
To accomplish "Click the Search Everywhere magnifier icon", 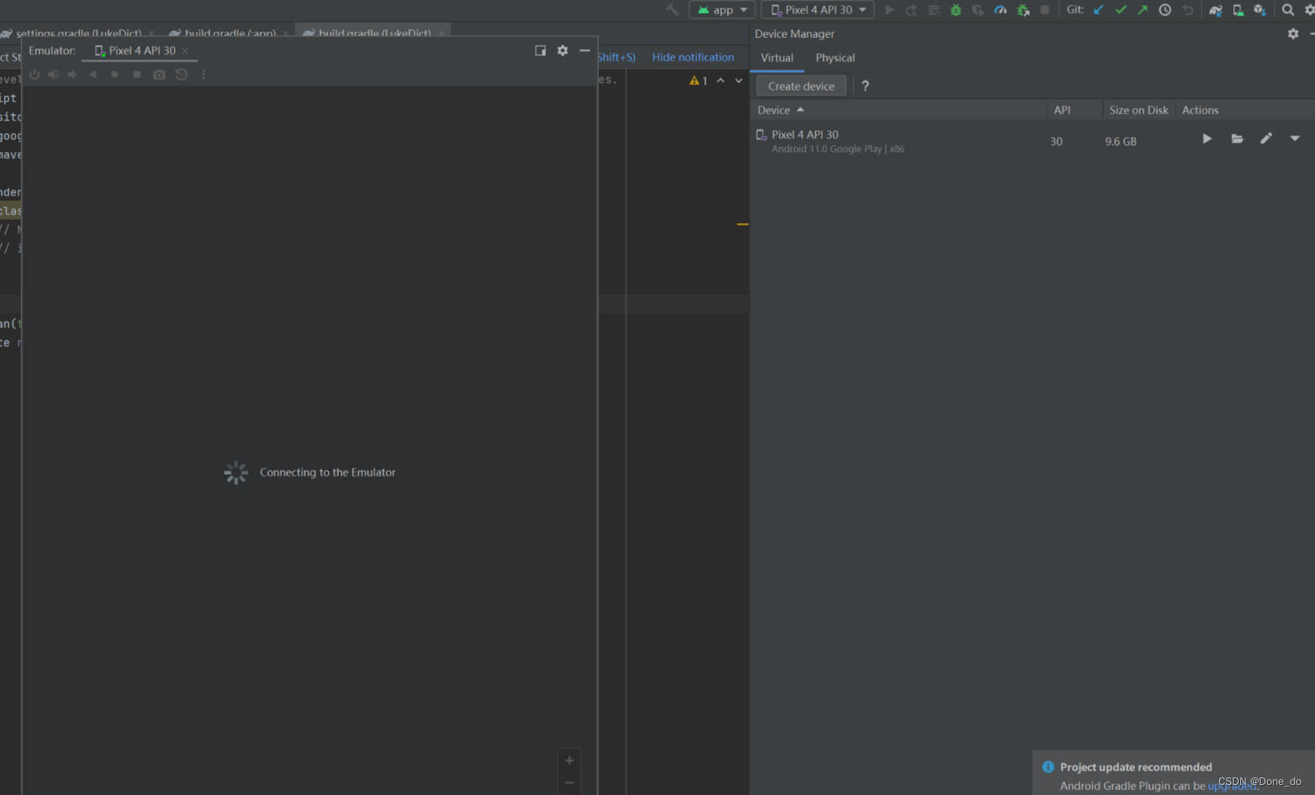I will point(1287,10).
